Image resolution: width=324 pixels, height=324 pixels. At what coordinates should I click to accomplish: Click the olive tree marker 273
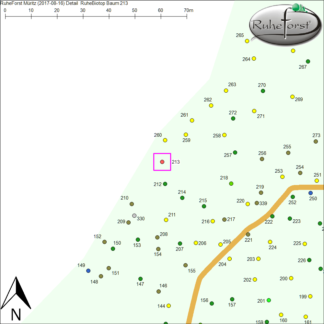click(316, 142)
